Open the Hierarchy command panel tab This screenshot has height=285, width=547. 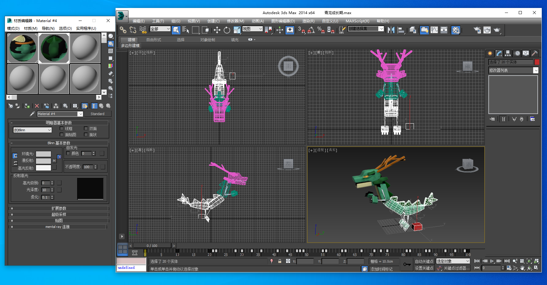pos(508,53)
